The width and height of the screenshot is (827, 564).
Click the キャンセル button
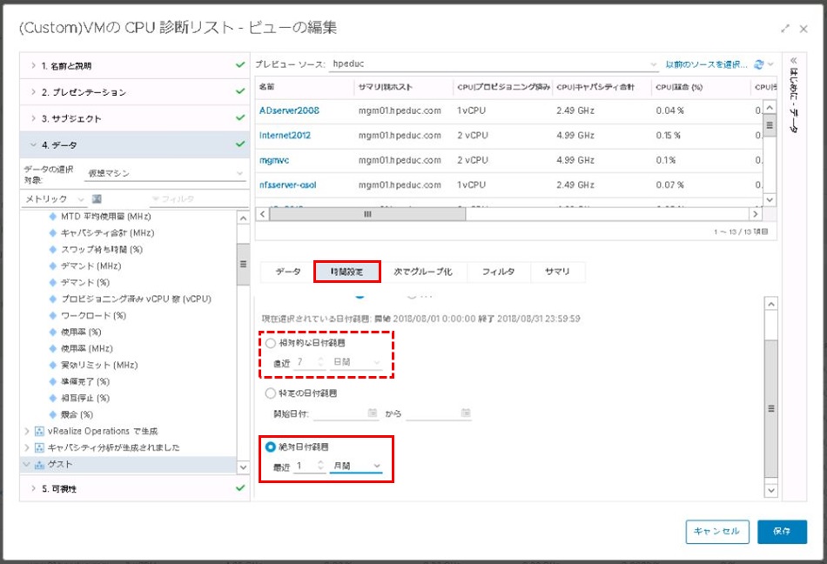point(716,531)
